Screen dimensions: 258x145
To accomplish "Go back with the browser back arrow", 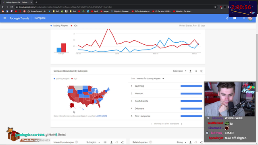I will 3,7.
